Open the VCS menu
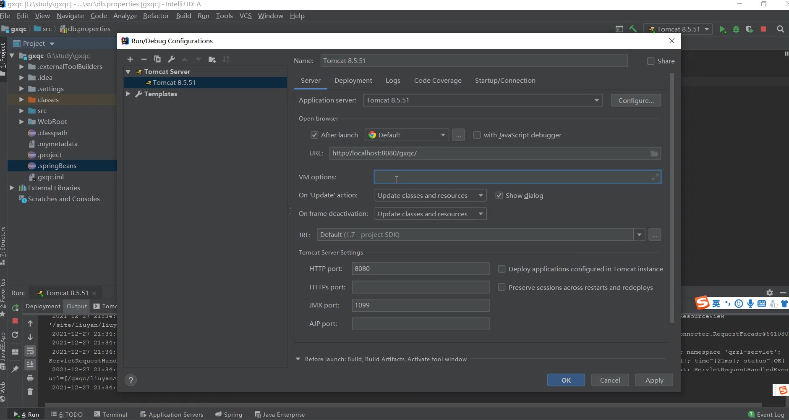This screenshot has height=420, width=789. (246, 16)
